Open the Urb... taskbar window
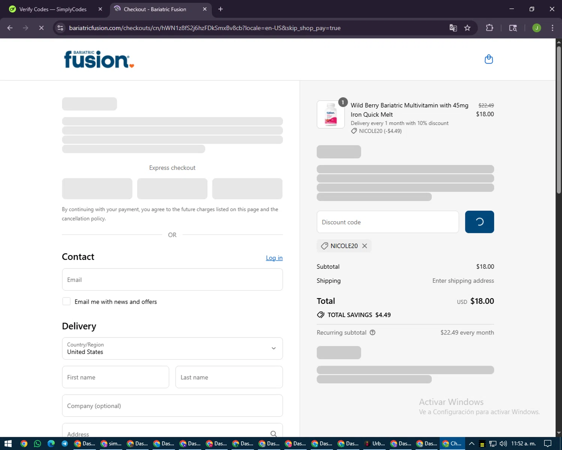This screenshot has height=450, width=562. click(375, 444)
